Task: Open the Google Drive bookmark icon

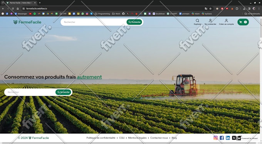Action: (48, 14)
